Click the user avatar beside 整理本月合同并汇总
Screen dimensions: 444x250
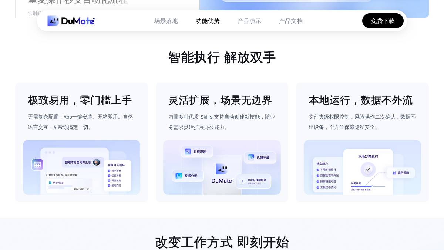point(97,162)
